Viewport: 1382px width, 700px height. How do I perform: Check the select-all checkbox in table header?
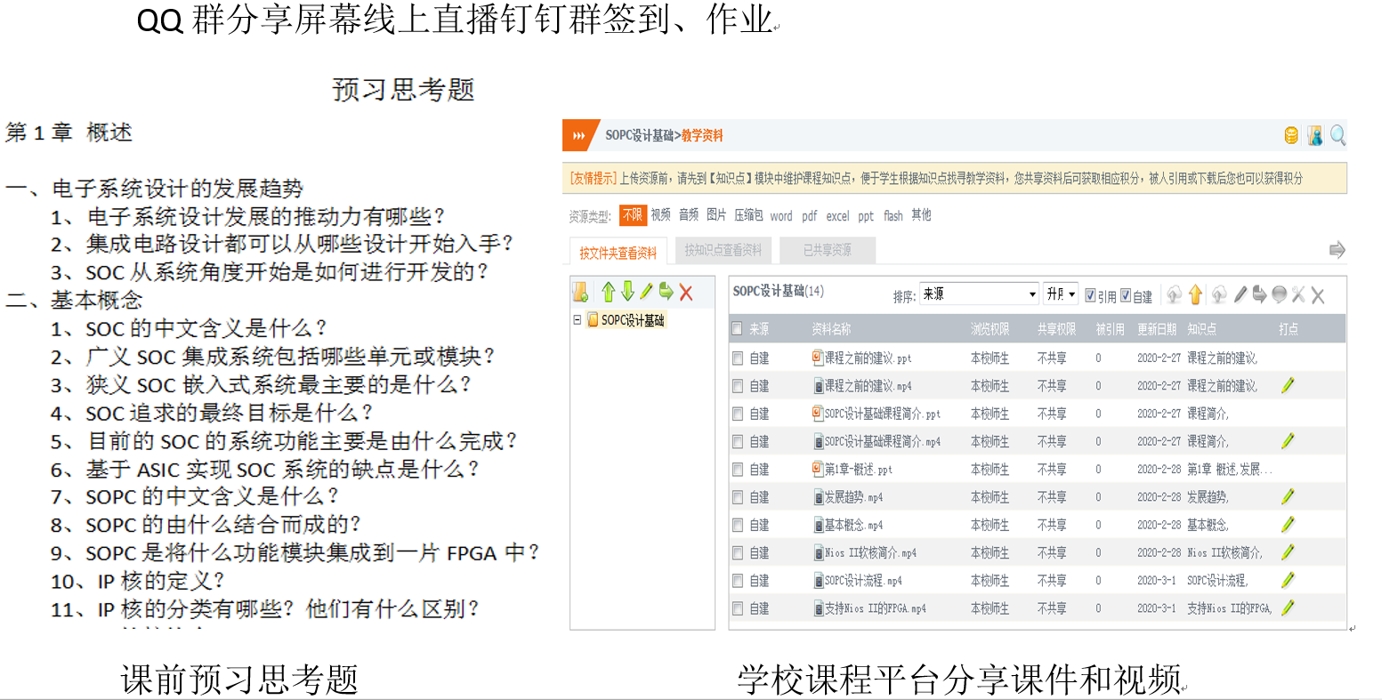click(737, 329)
